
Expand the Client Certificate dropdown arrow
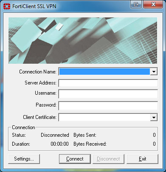click(154, 117)
